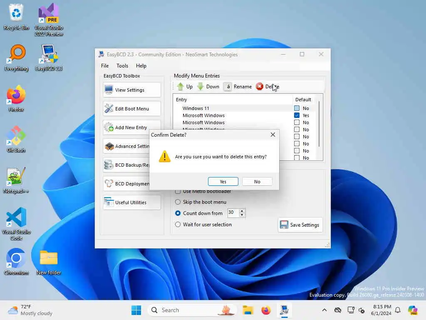Open Visual Studio Code desktop shortcut
This screenshot has width=426, height=320.
coord(16,224)
